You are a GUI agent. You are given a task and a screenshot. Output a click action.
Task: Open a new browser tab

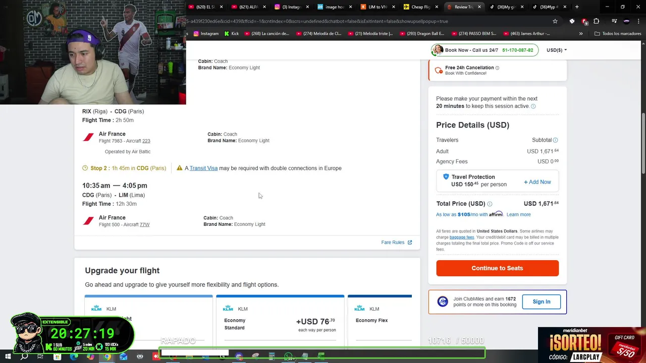pos(577,7)
